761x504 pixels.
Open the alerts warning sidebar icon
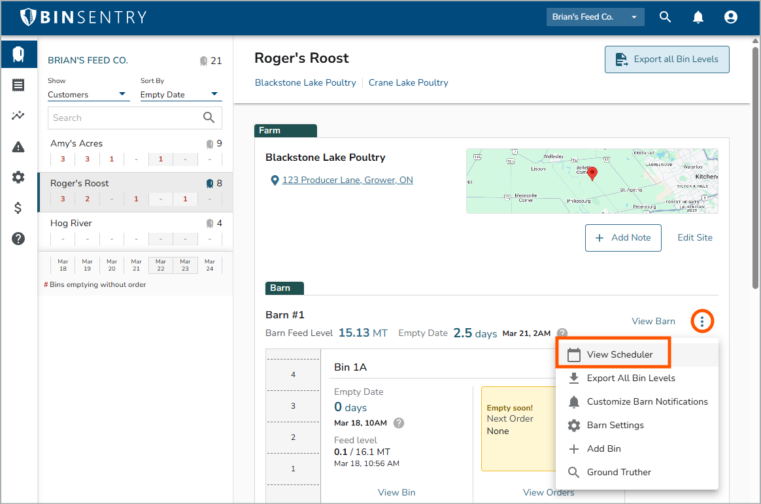pyautogui.click(x=18, y=146)
